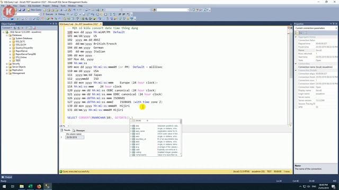The height and width of the screenshot is (190, 339).
Task: Expand the Security folder
Action: (x=7, y=64)
